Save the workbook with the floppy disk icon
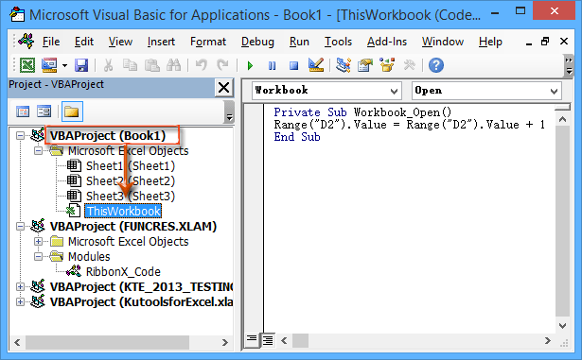Viewport: 582px width, 360px height. pos(81,65)
